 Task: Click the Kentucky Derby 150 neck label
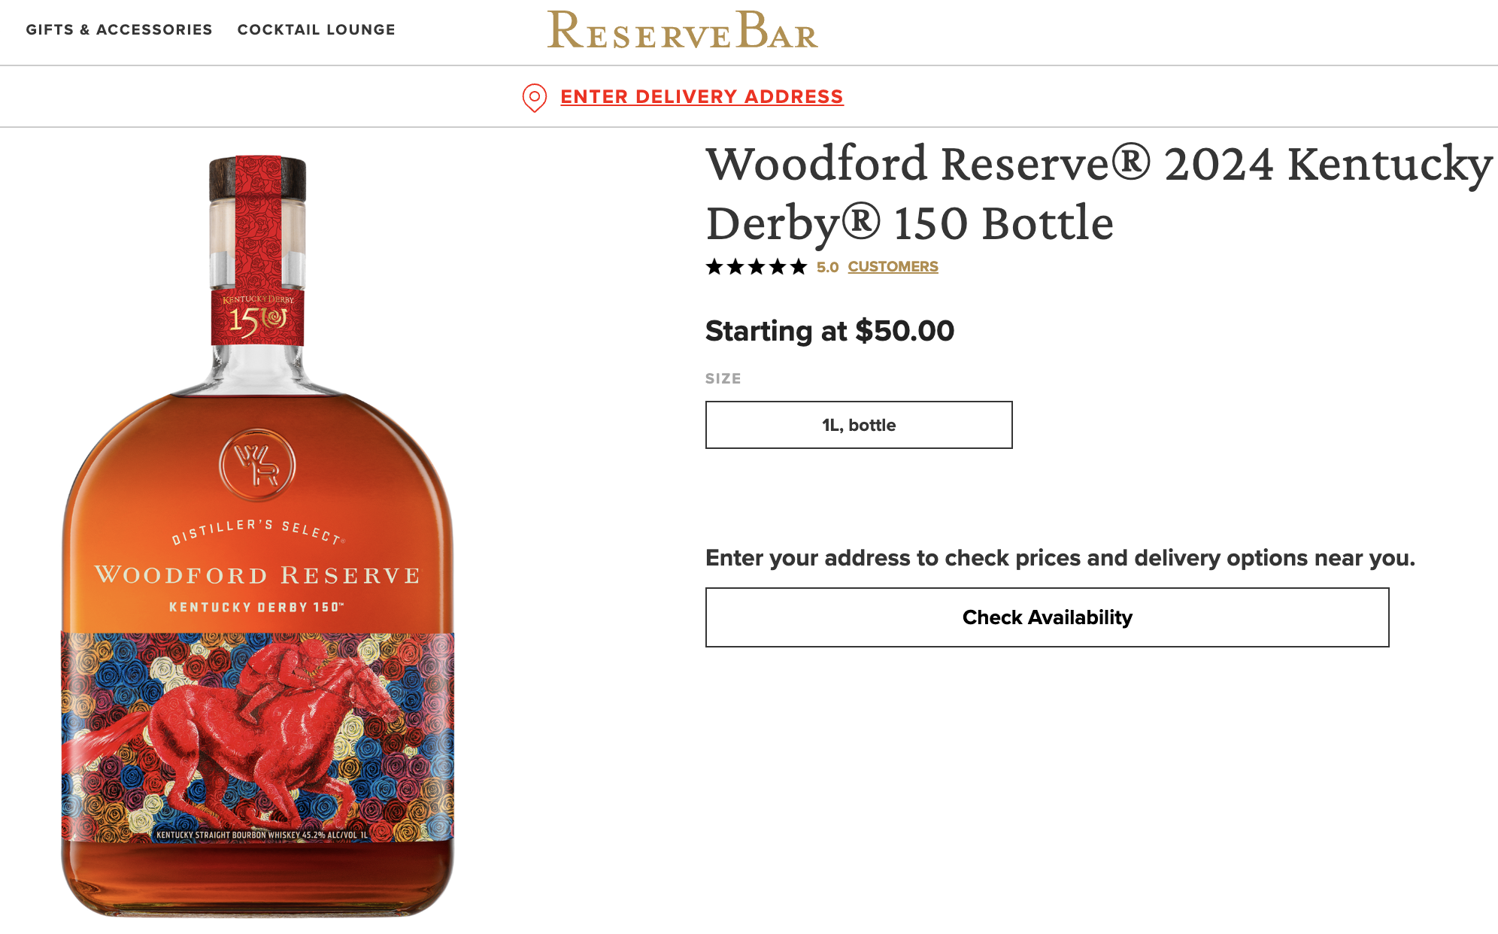pos(257,317)
